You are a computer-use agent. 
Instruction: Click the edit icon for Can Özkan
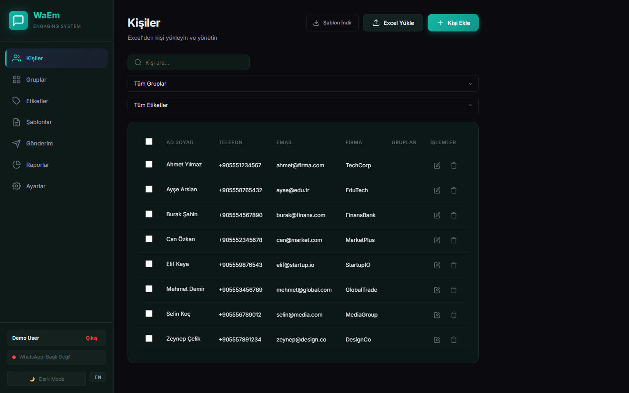[x=437, y=240]
